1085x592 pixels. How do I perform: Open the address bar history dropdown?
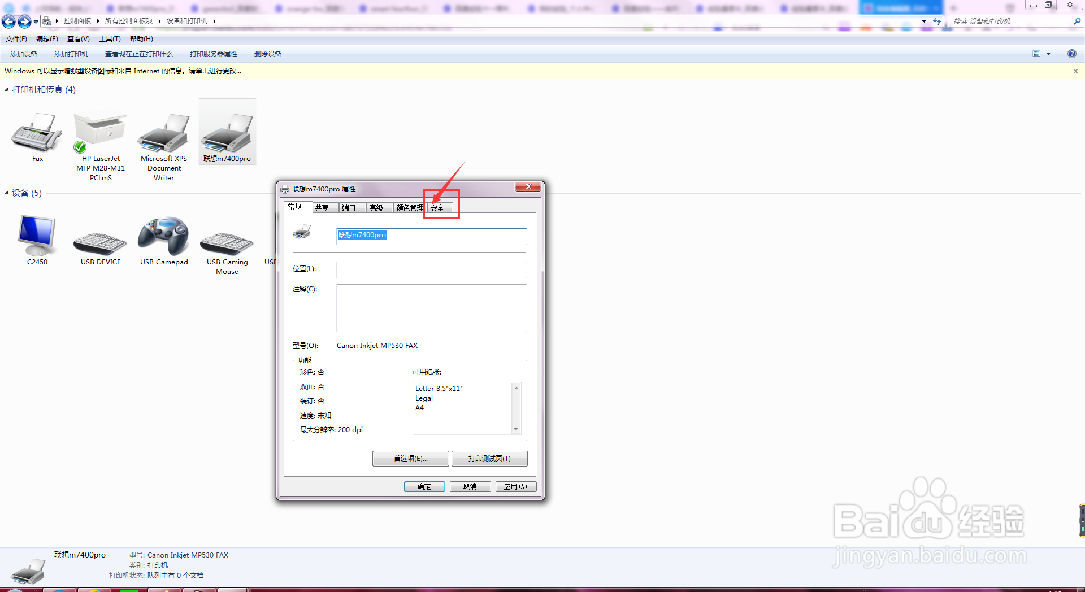point(924,21)
